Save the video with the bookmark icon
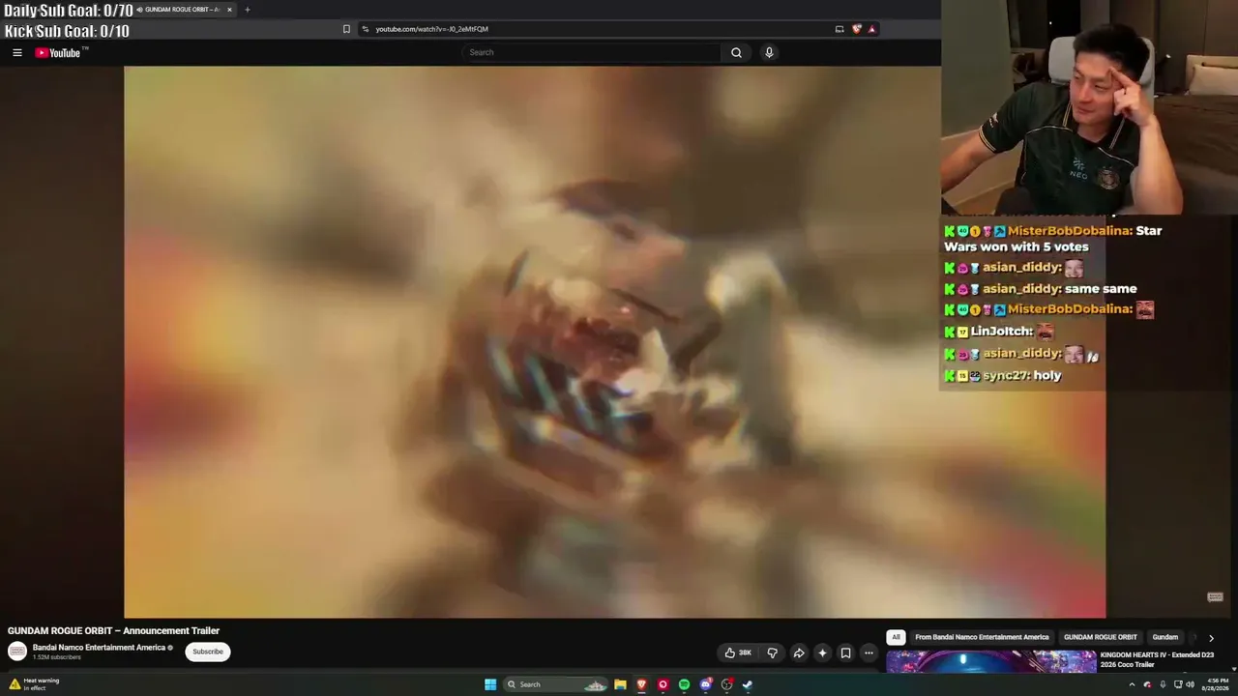Viewport: 1238px width, 696px height. (845, 652)
